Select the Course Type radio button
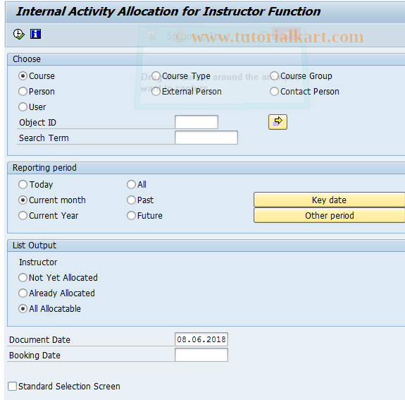This screenshot has width=405, height=400. click(x=156, y=76)
